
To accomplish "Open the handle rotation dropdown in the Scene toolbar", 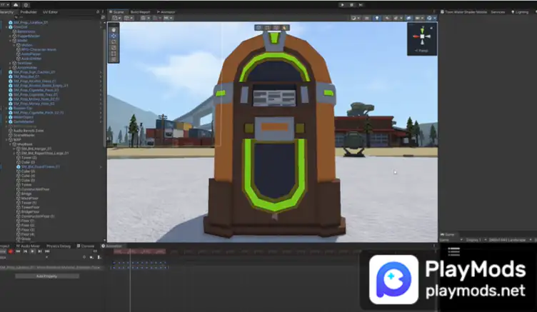I will click(129, 18).
